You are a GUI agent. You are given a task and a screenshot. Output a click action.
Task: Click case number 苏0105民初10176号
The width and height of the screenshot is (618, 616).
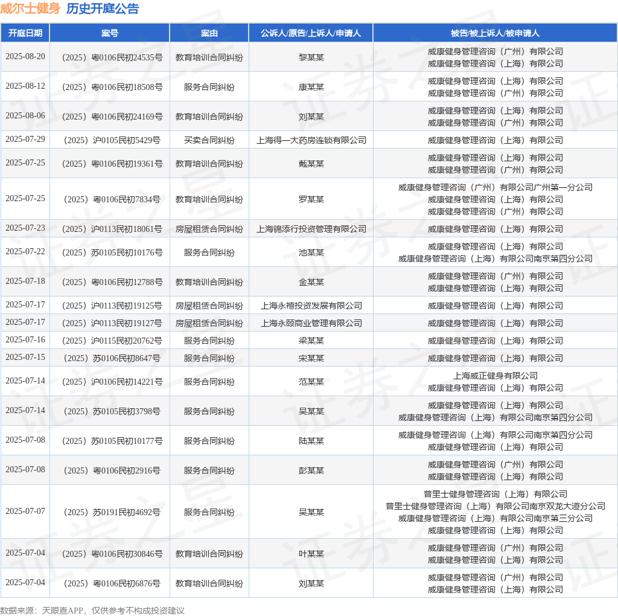click(x=112, y=253)
